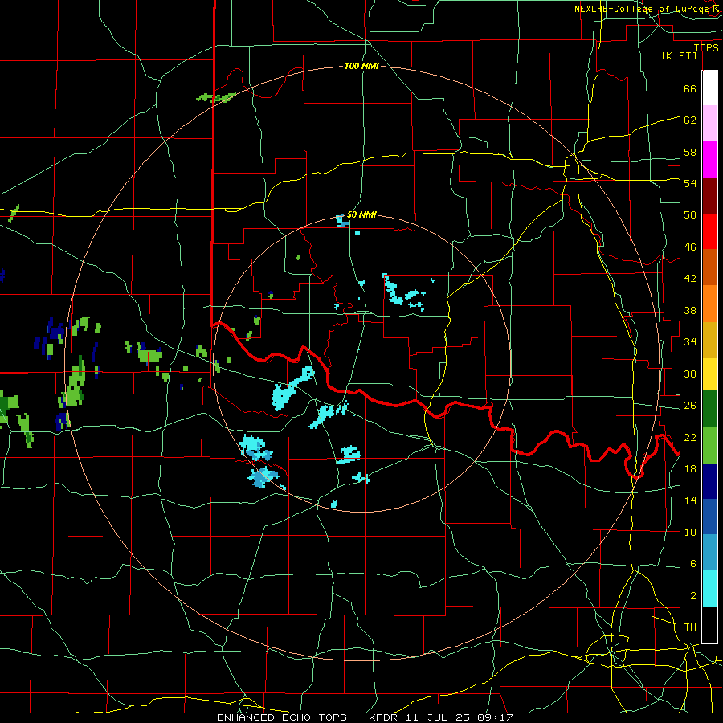Select the light pink legend color band
The image size is (723, 723).
click(709, 123)
